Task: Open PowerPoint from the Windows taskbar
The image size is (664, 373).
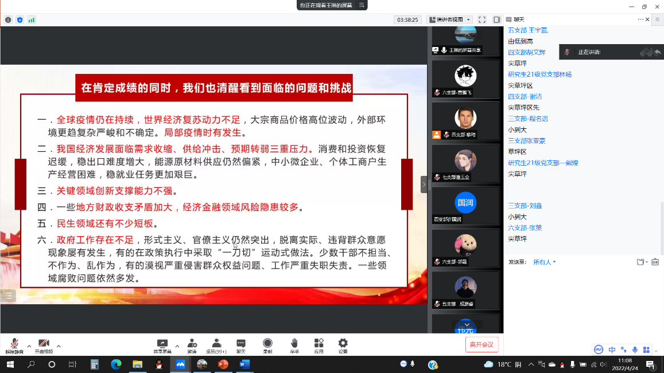Action: click(223, 364)
